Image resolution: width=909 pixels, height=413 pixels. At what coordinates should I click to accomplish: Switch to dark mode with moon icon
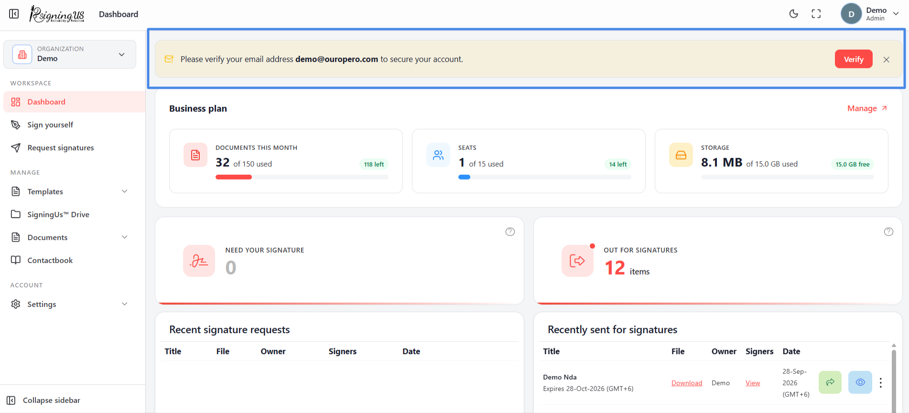793,14
